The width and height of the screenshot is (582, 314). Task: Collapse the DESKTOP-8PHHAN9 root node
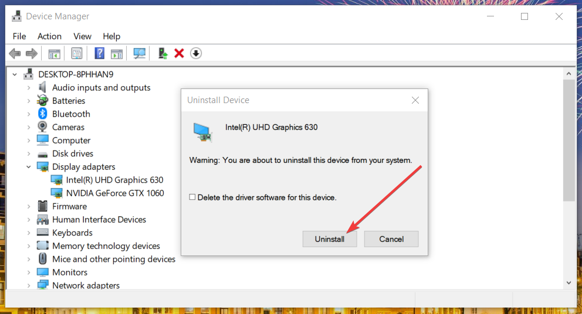pos(15,74)
